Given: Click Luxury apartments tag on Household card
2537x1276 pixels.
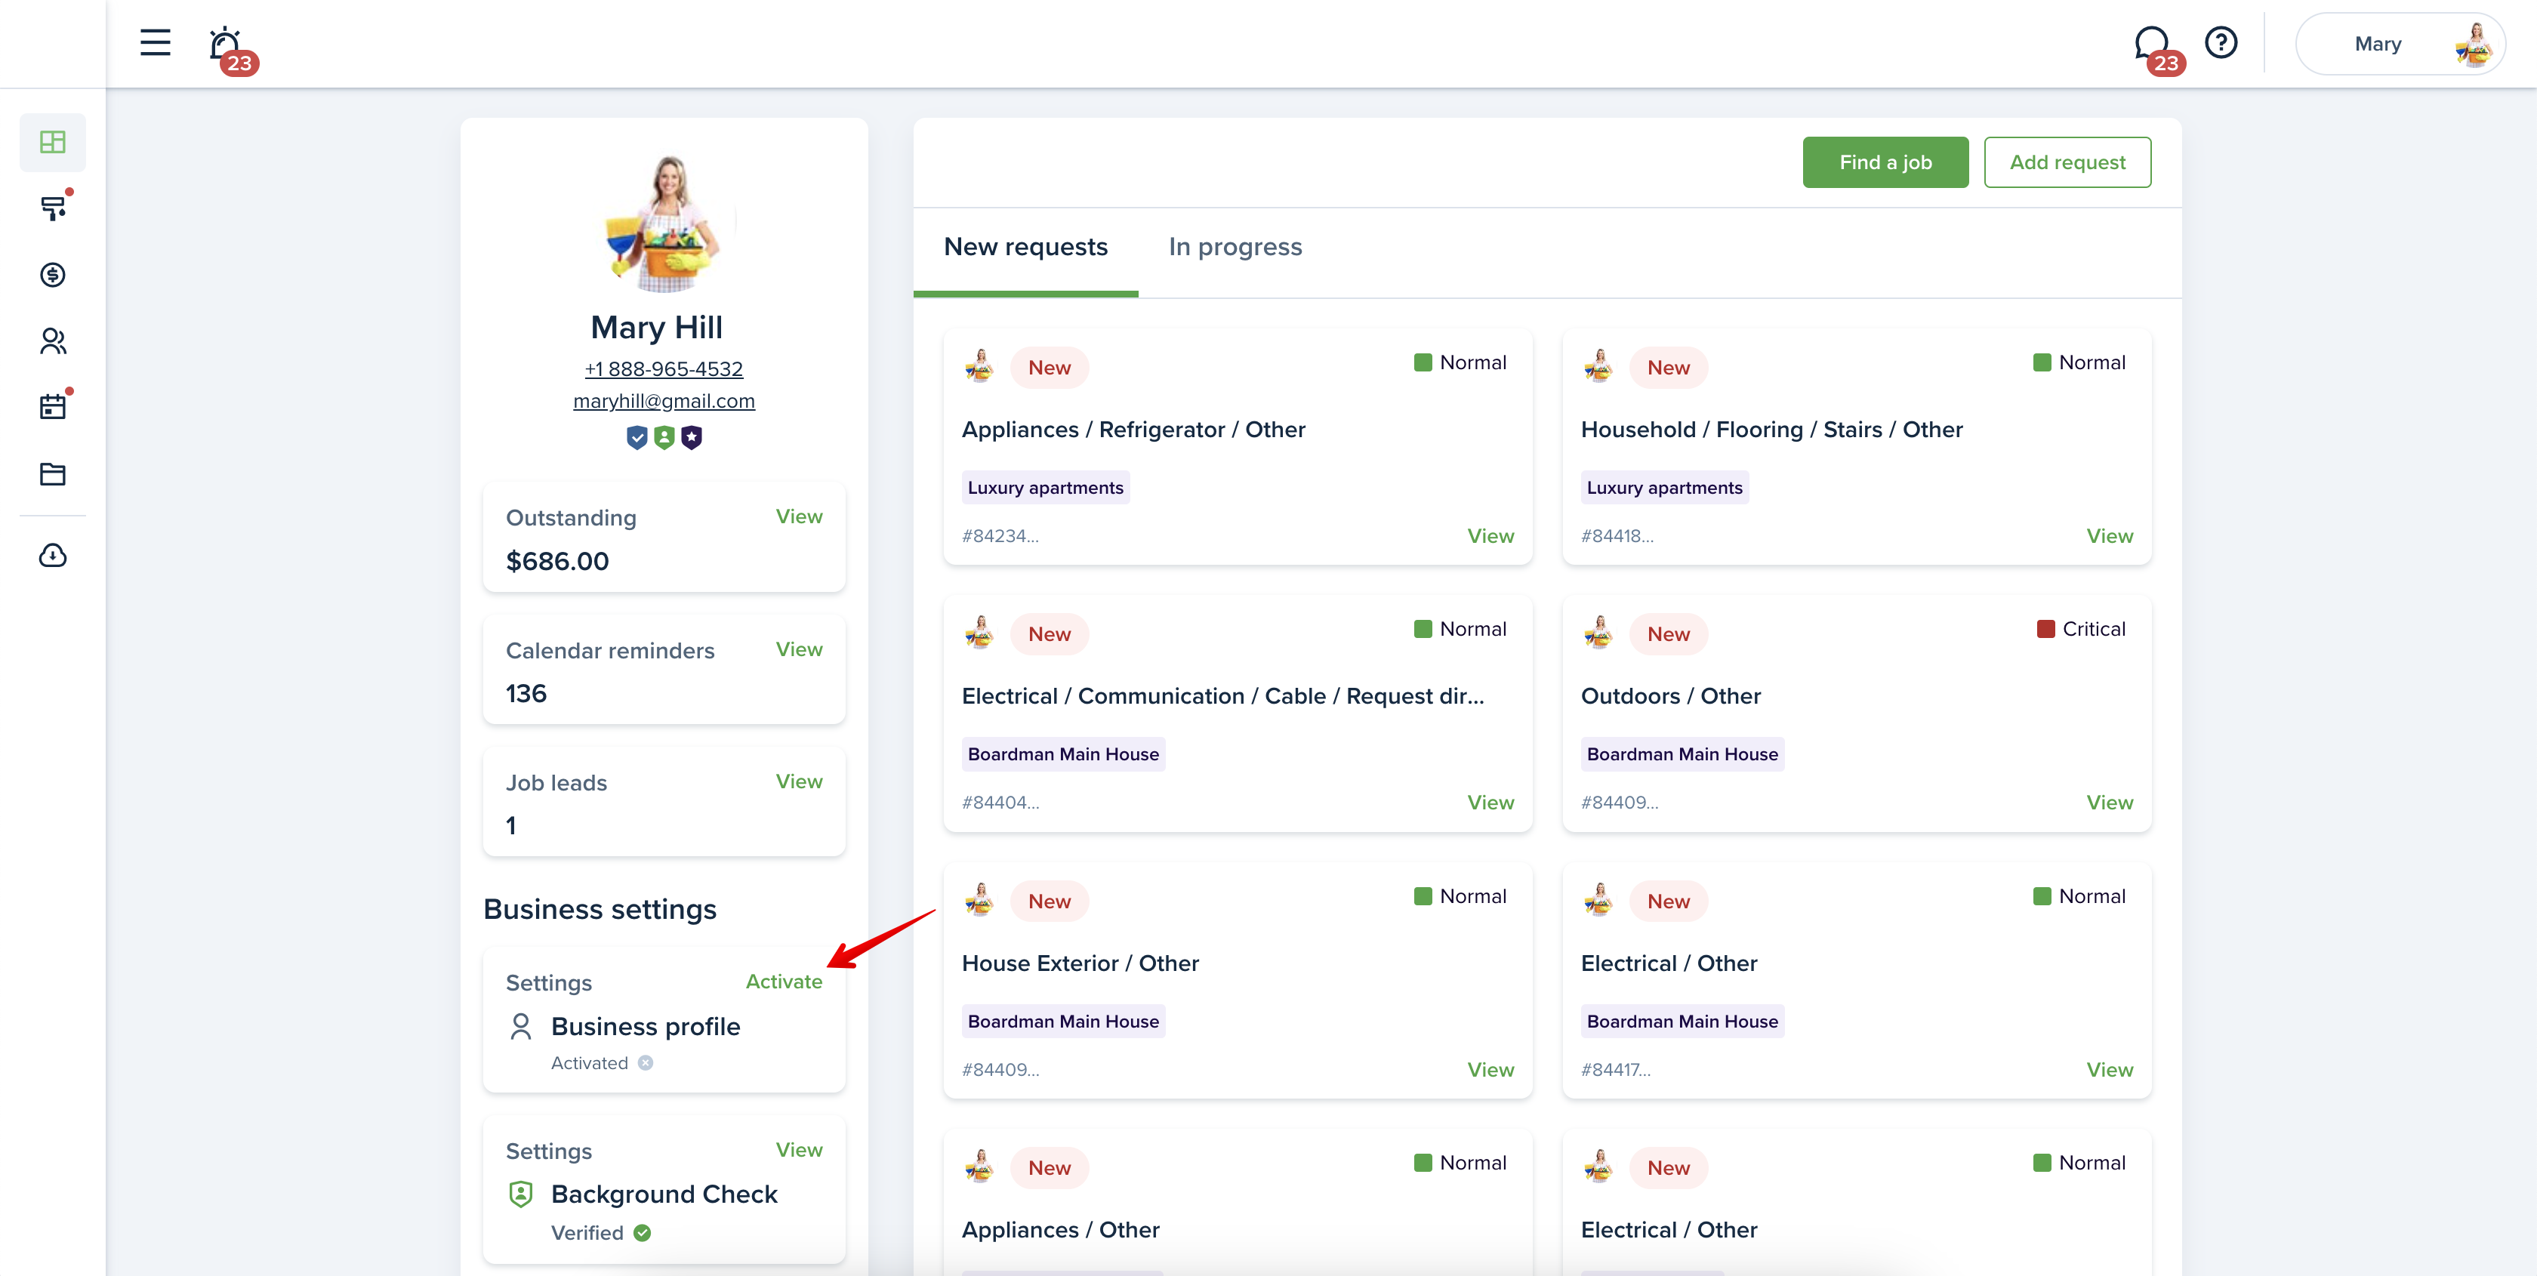Looking at the screenshot, I should click(1664, 487).
